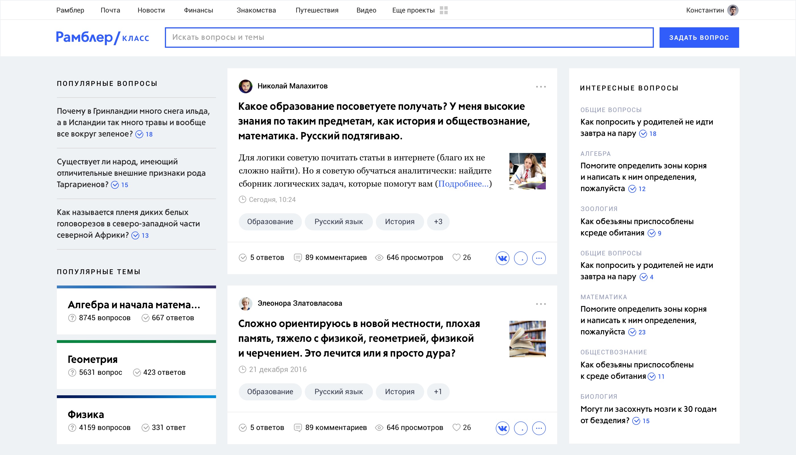Click the circled ellipsis share icon on second question
Viewport: 796px width, 455px height.
click(x=539, y=428)
